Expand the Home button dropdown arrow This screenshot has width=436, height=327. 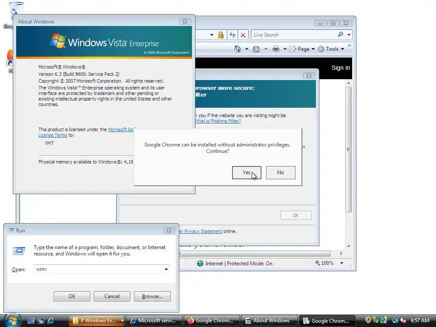(247, 49)
